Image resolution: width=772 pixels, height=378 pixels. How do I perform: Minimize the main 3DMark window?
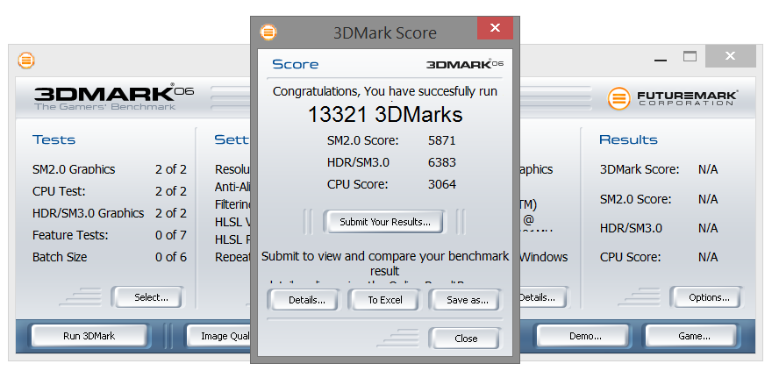[661, 59]
